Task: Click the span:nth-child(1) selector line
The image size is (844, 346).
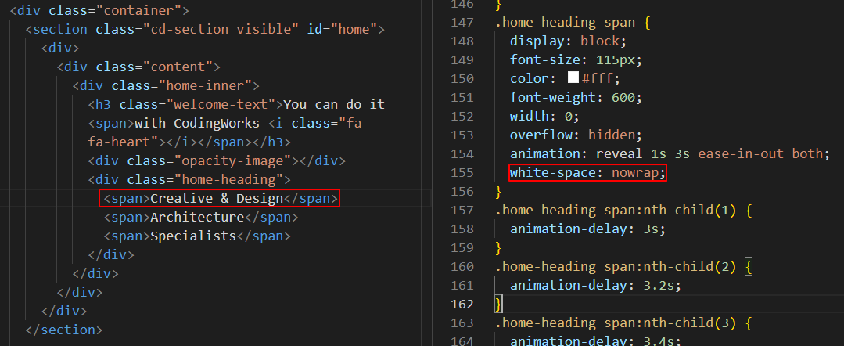Action: pos(624,211)
